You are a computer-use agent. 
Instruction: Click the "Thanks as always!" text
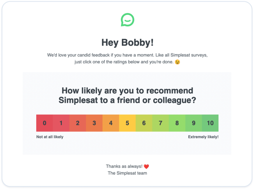tap(124, 166)
